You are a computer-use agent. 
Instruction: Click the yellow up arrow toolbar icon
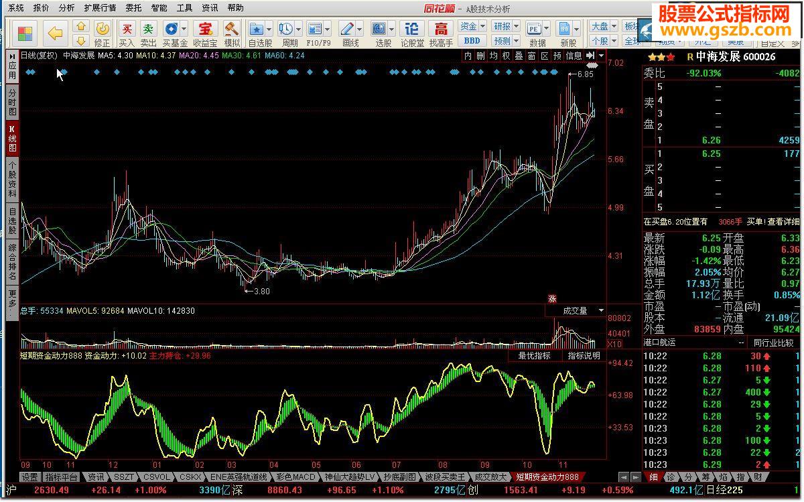(81, 27)
